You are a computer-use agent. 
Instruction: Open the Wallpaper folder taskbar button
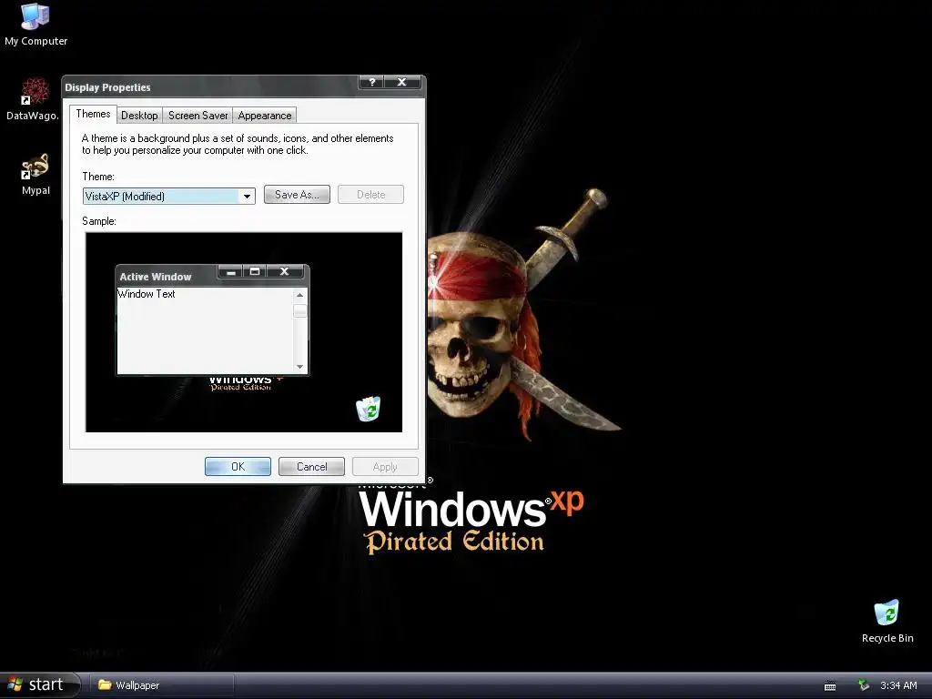point(162,685)
